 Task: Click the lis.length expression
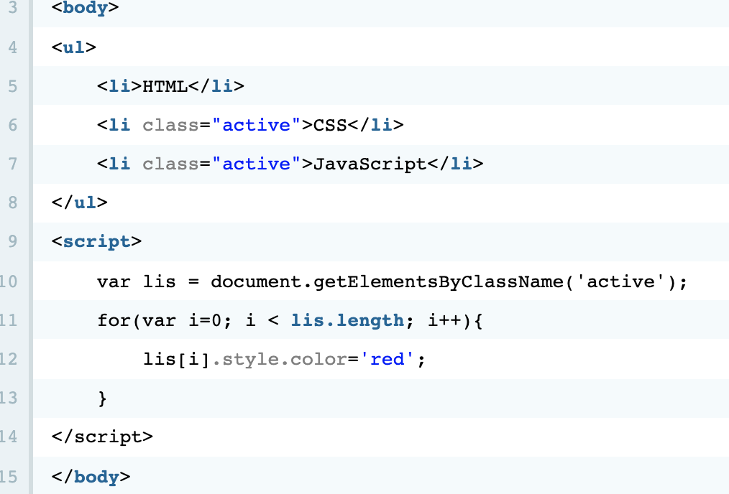coord(347,320)
